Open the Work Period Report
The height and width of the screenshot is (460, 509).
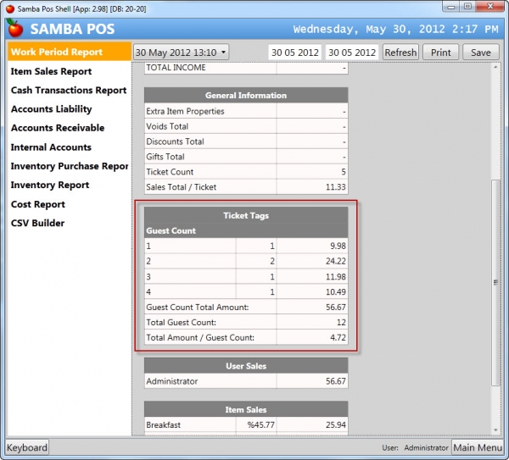(70, 52)
